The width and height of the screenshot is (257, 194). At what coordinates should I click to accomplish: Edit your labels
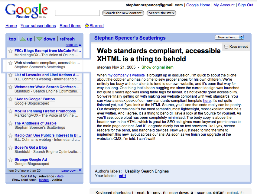coord(122,176)
